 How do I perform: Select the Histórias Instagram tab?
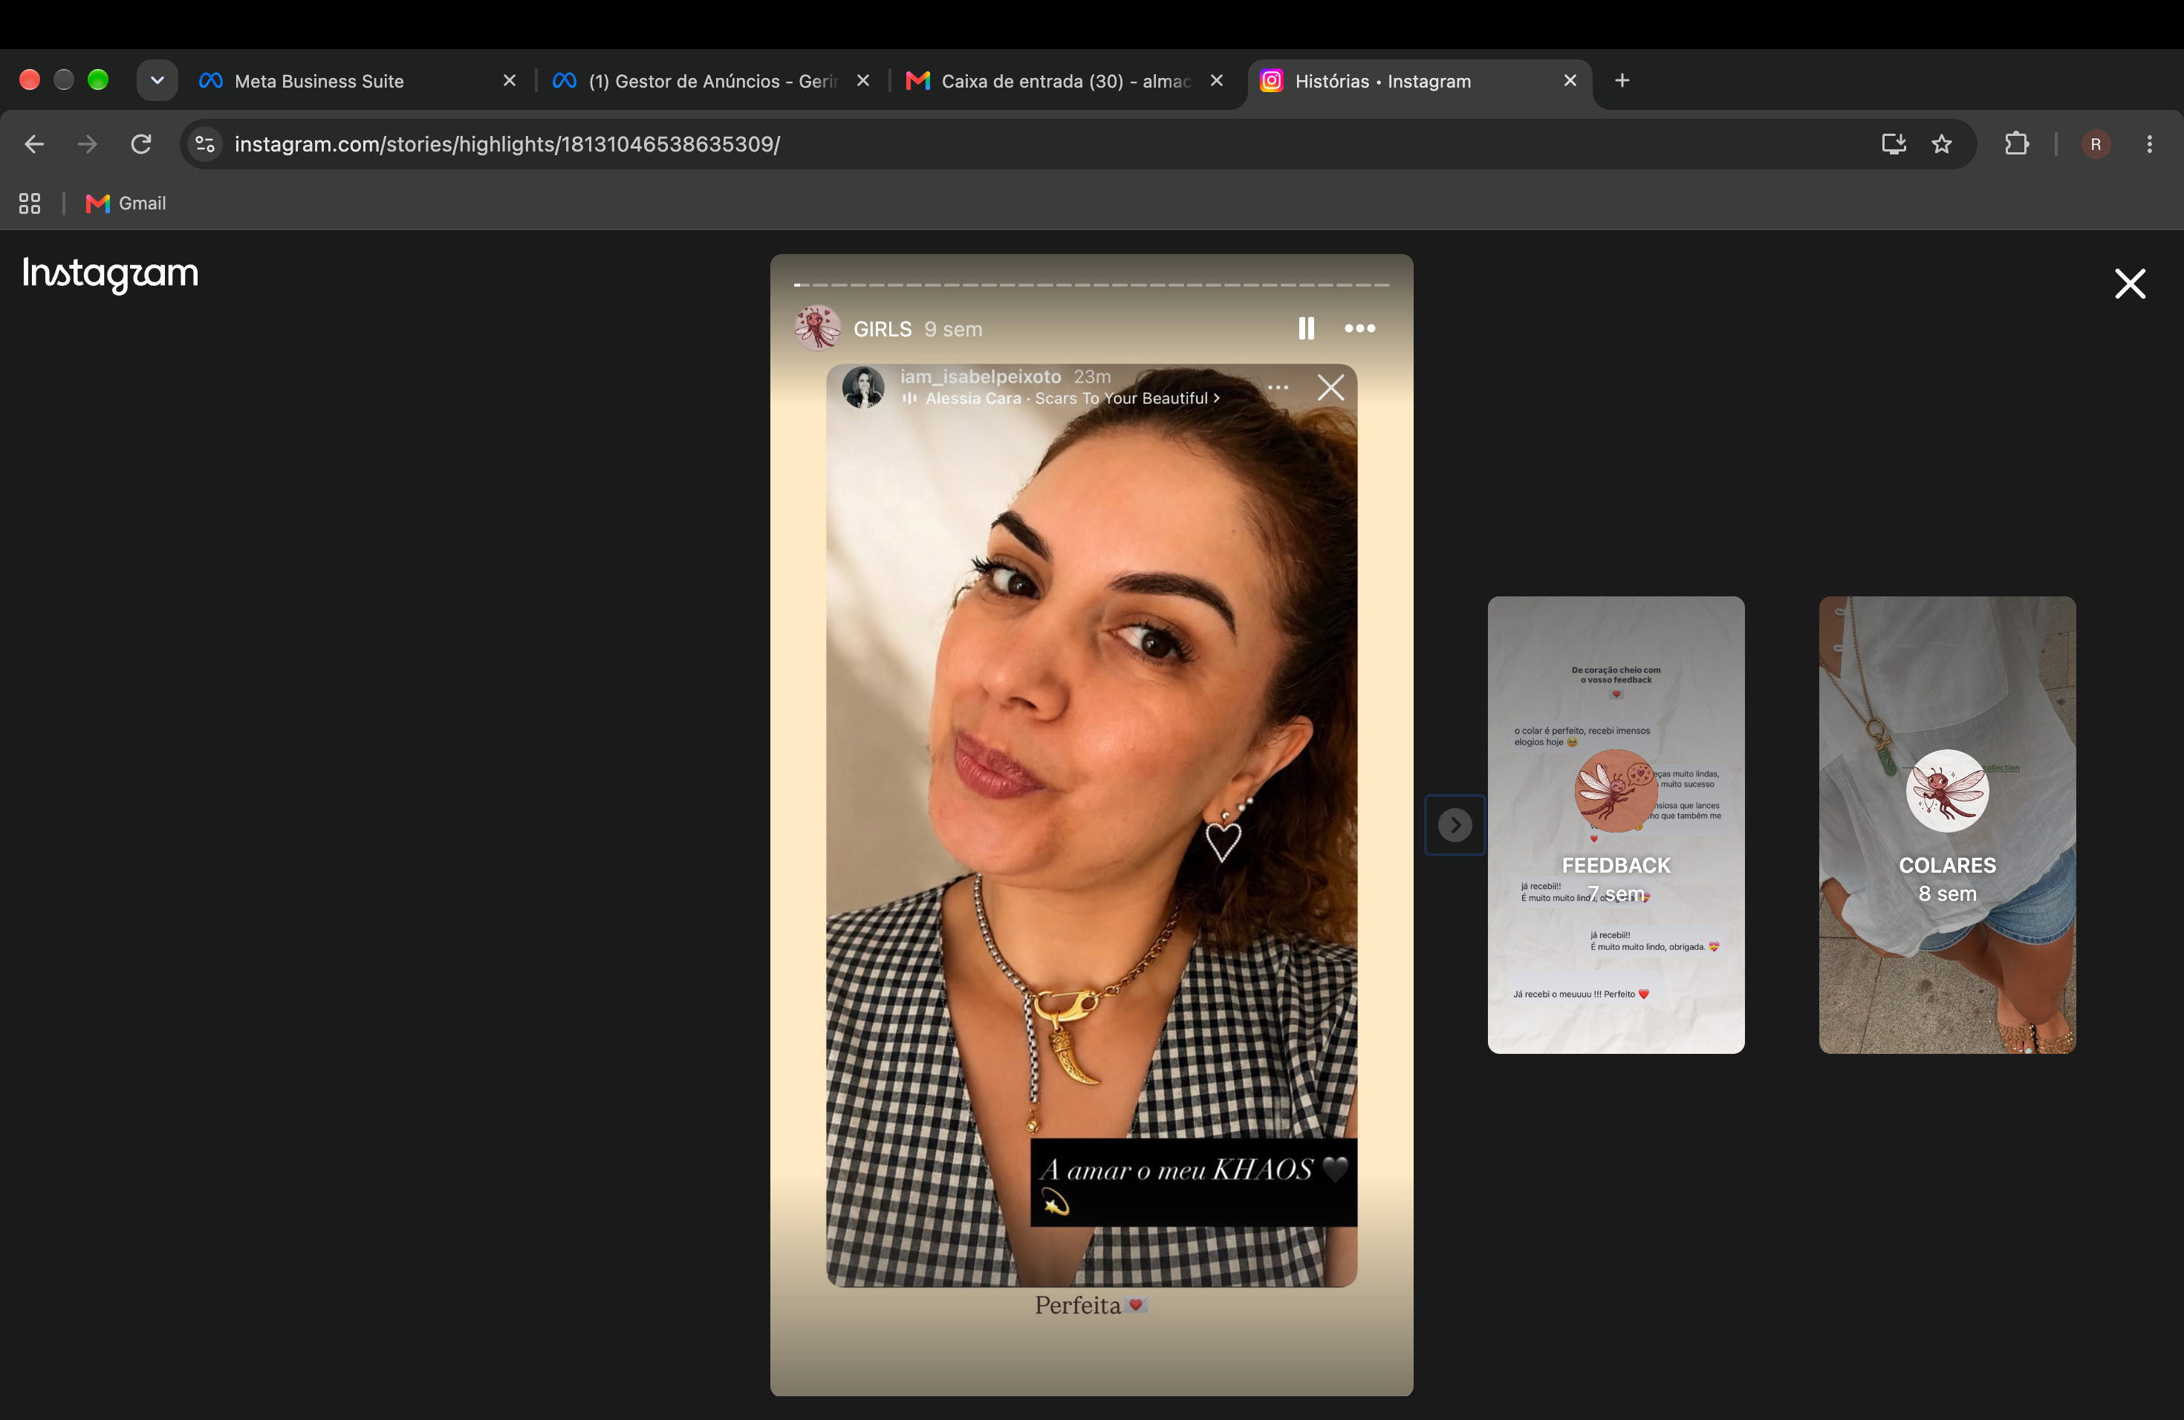(1418, 81)
